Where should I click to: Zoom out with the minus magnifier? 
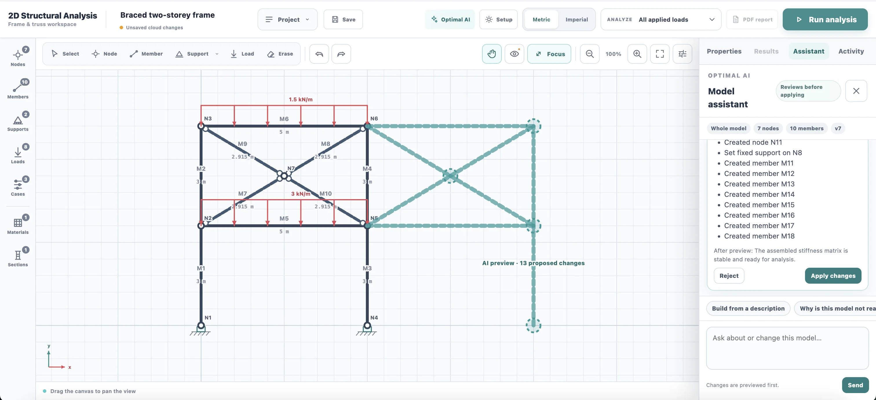[x=589, y=54]
